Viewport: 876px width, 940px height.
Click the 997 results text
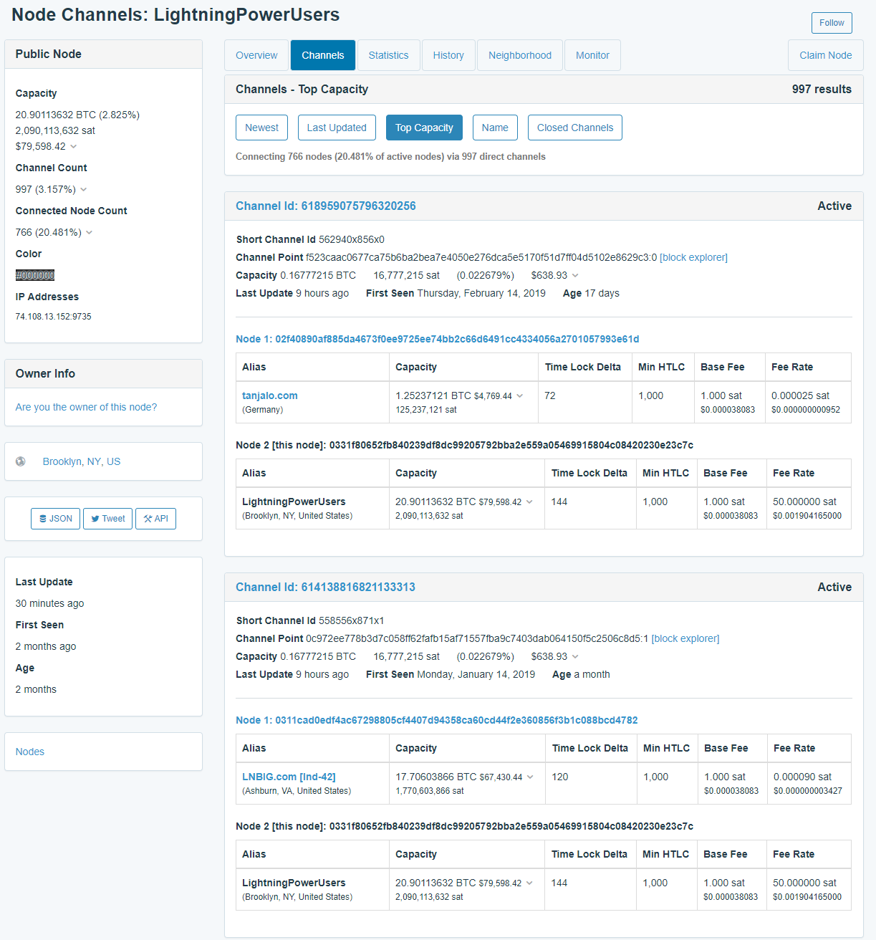[x=822, y=89]
